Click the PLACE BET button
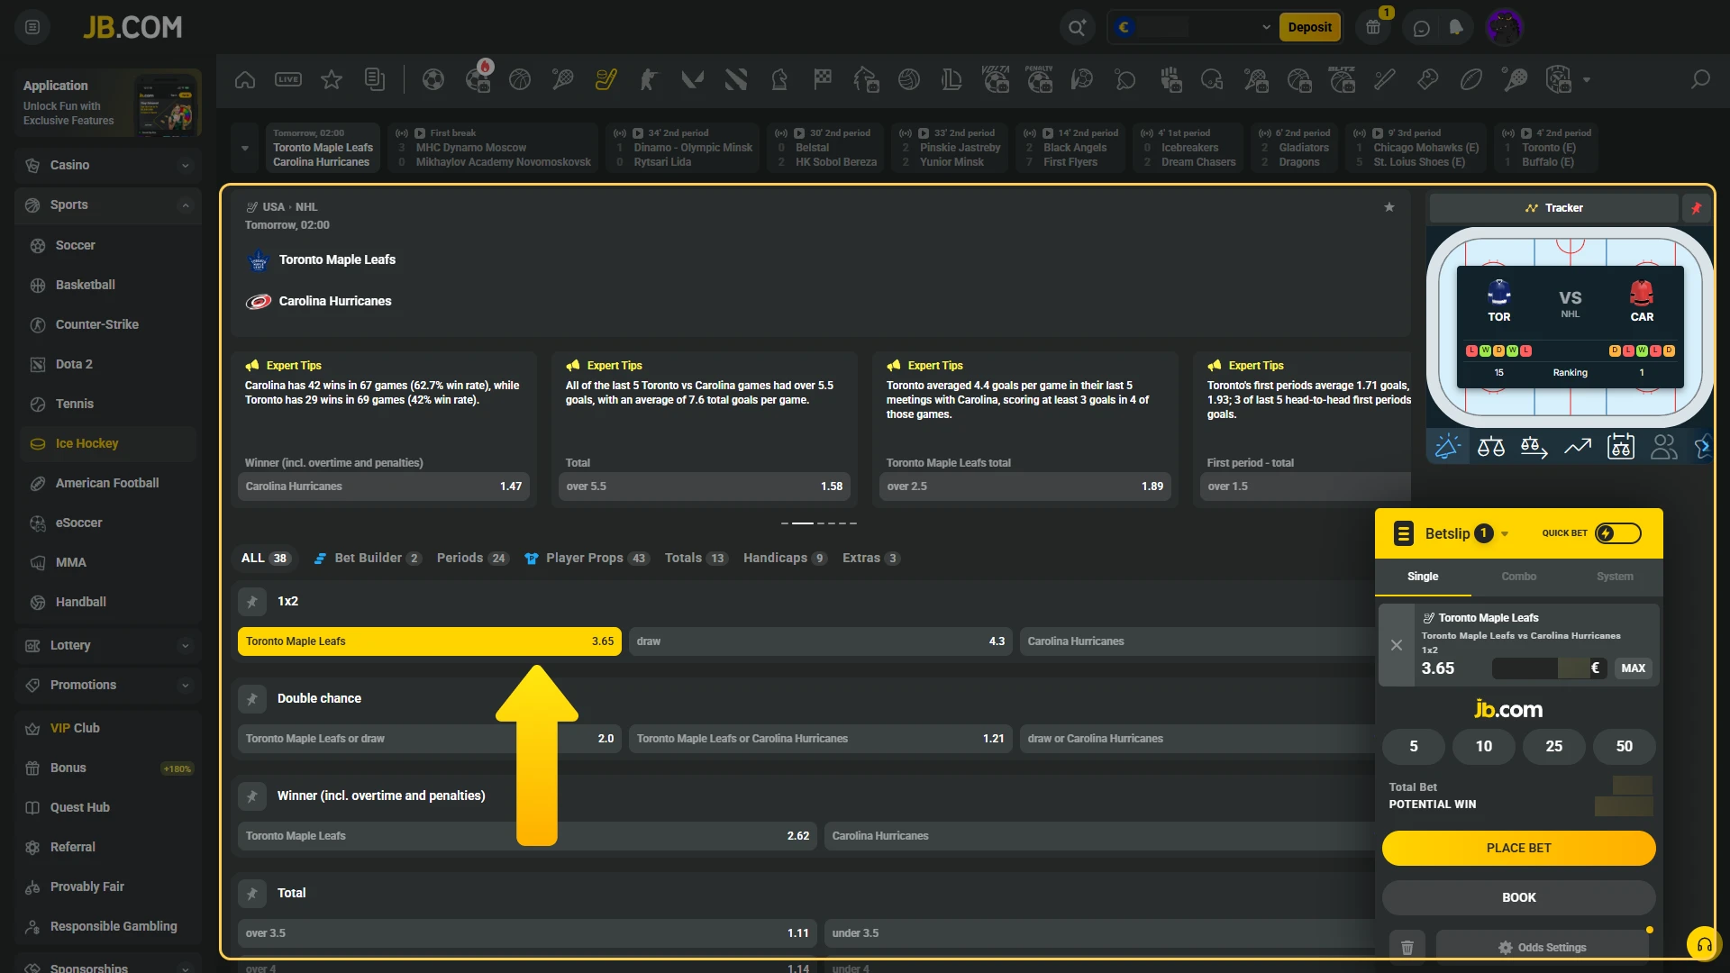This screenshot has height=973, width=1730. pos(1519,848)
